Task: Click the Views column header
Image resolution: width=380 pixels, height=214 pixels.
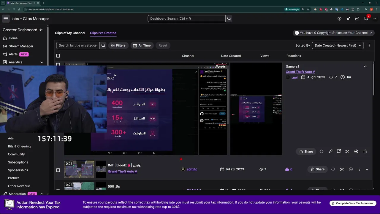Action: point(265,56)
